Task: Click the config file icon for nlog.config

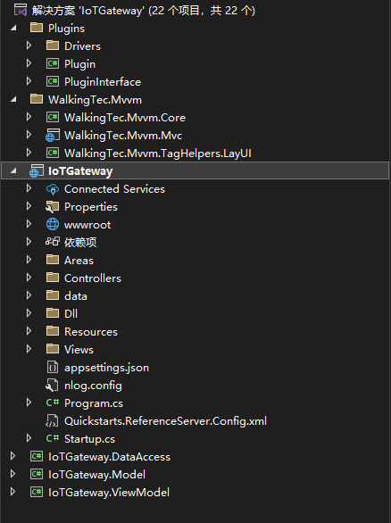Action: [53, 386]
